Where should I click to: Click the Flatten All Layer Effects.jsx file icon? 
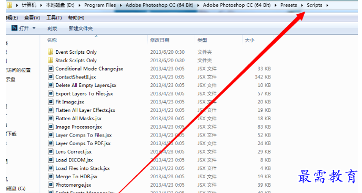[x=51, y=110]
